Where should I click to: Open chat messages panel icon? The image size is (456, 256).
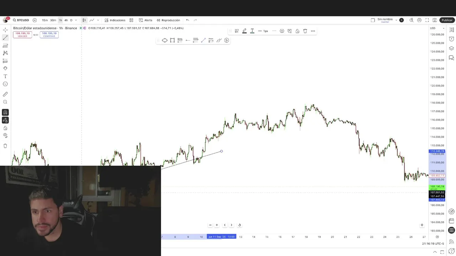451,58
